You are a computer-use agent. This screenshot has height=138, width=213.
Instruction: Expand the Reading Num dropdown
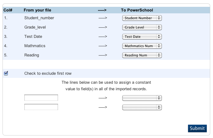pos(142,55)
